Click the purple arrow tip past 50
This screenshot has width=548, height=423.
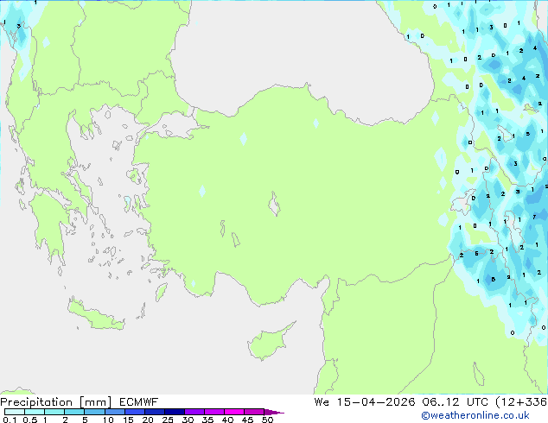[274, 412]
